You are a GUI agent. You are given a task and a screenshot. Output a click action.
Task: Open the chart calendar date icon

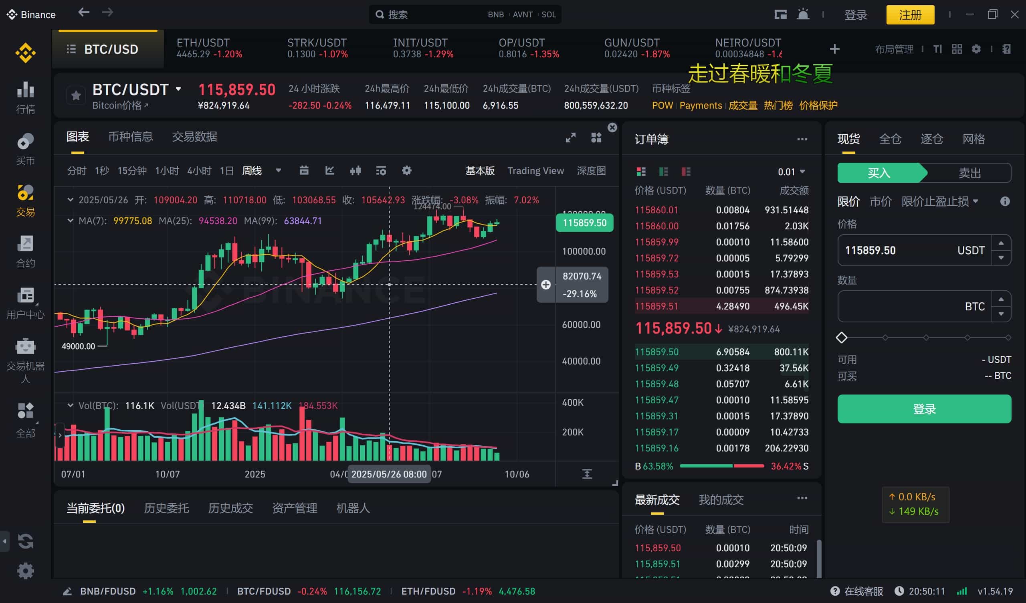pos(304,170)
